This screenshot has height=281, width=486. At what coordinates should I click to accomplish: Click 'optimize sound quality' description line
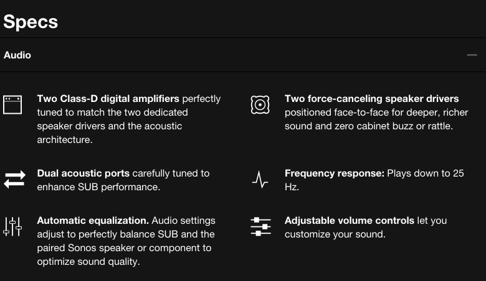point(88,262)
